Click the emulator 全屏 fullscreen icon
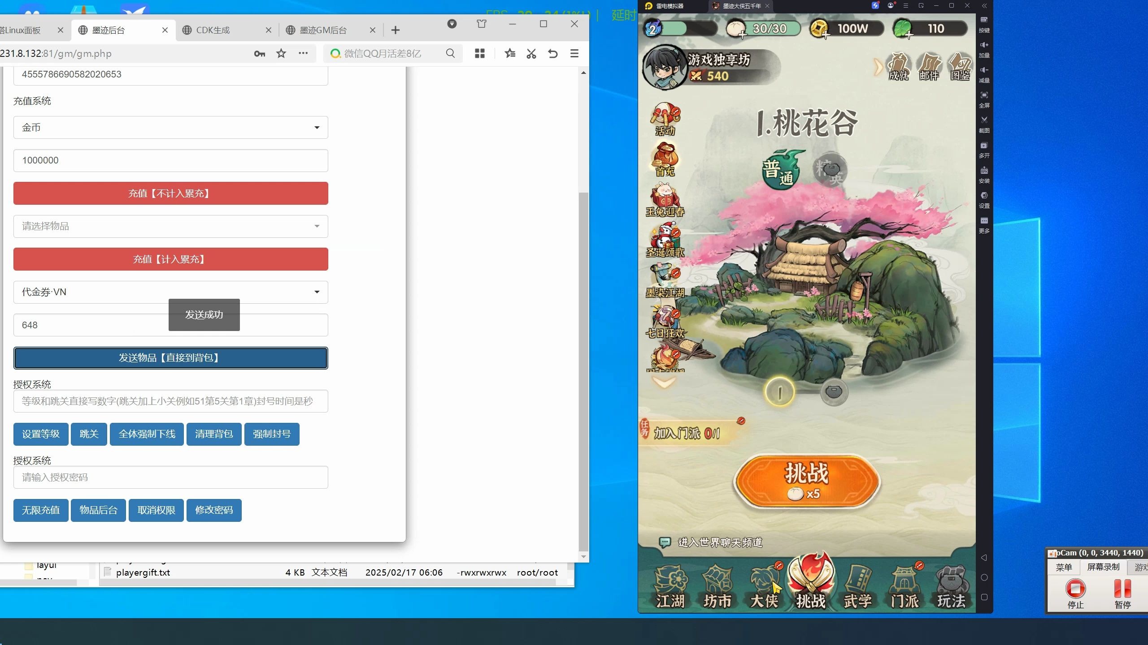This screenshot has width=1148, height=645. [984, 99]
